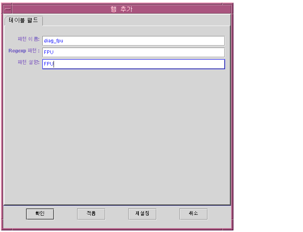Click the 패턴 이름 label
Screen dimensions: 303x232
tap(29, 39)
